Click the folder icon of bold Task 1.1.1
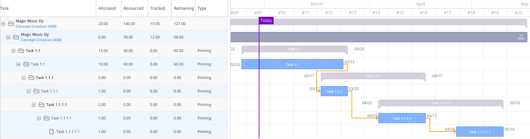The image size is (530, 139). pos(31,78)
